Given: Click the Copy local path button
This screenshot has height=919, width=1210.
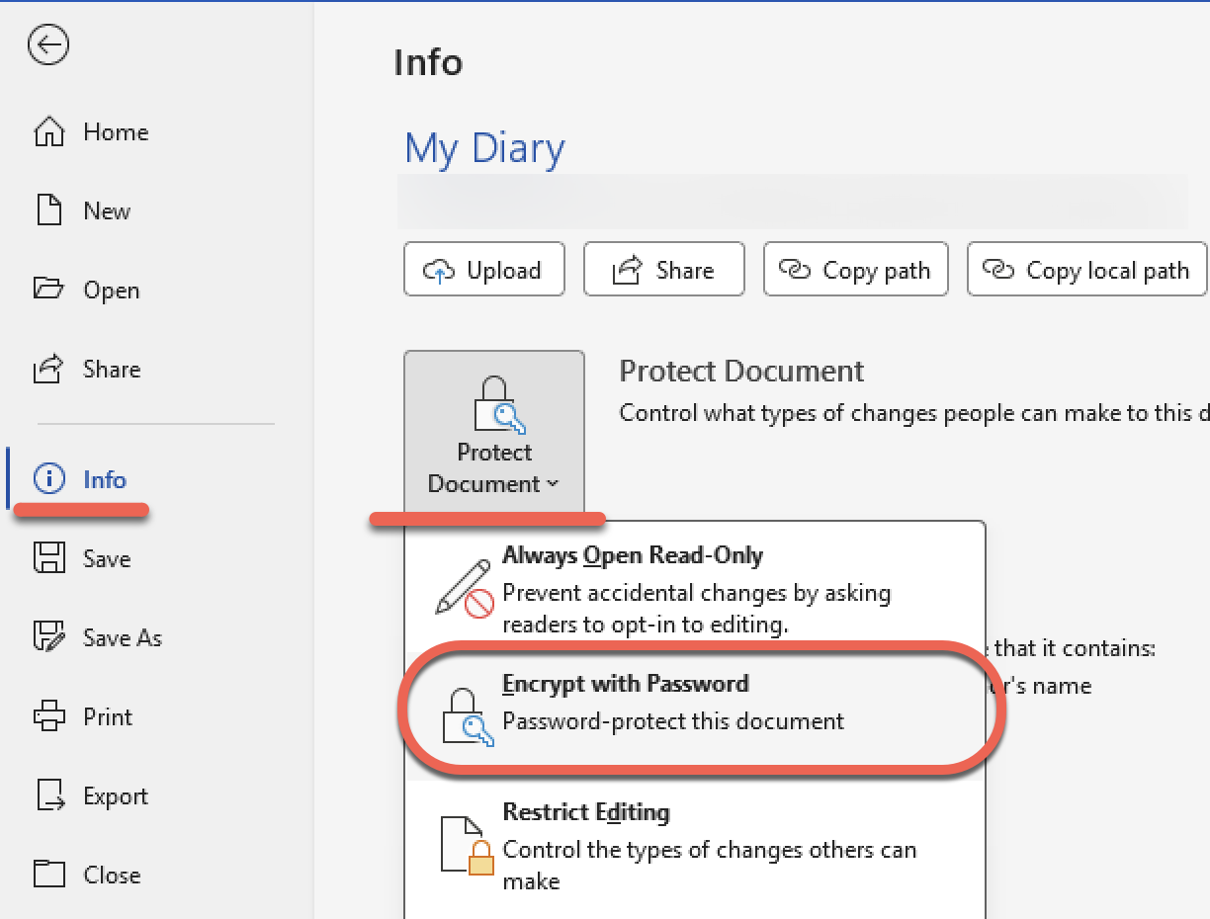Looking at the screenshot, I should tap(1087, 269).
